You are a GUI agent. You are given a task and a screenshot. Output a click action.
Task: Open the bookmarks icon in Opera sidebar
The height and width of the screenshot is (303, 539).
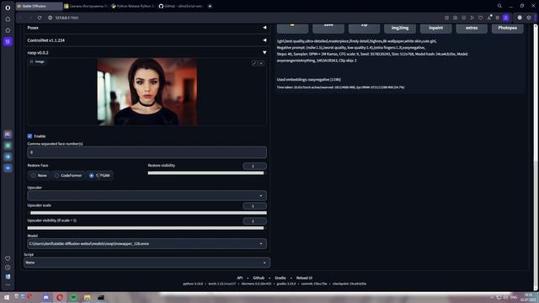click(x=8, y=30)
